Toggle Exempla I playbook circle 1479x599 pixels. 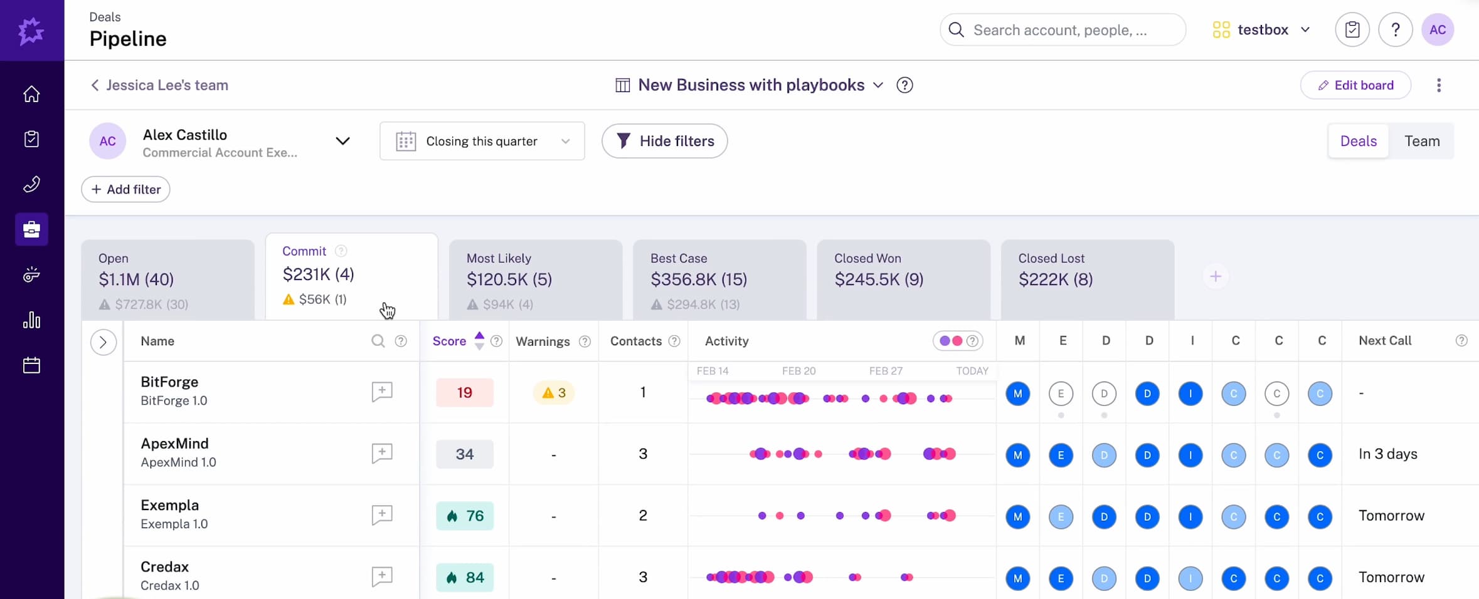coord(1190,517)
